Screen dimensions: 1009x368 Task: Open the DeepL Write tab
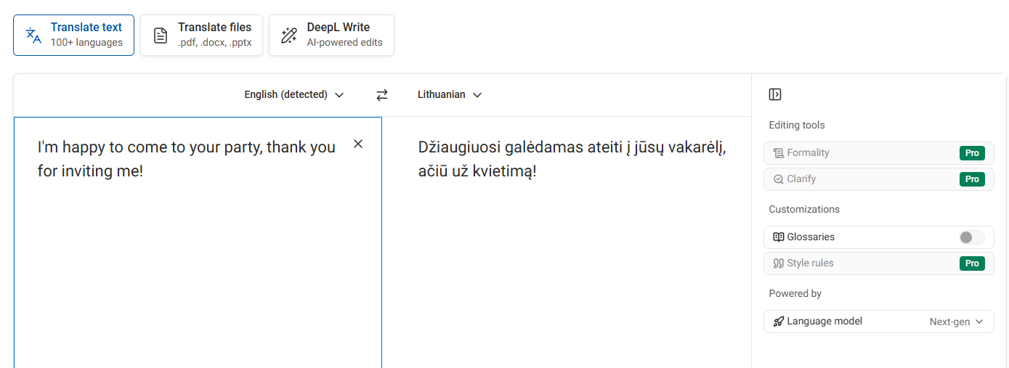[x=331, y=35]
